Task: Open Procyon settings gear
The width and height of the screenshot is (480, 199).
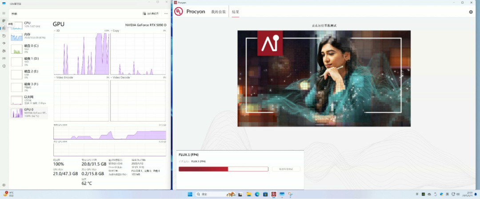Action: tap(471, 12)
